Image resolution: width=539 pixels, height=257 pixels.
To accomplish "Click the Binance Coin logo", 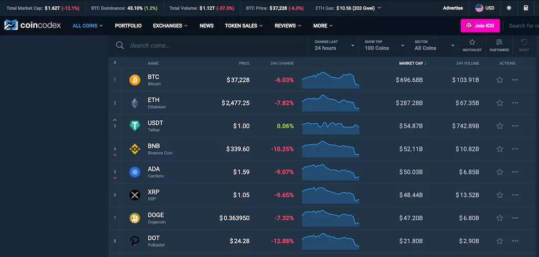I will pyautogui.click(x=135, y=149).
